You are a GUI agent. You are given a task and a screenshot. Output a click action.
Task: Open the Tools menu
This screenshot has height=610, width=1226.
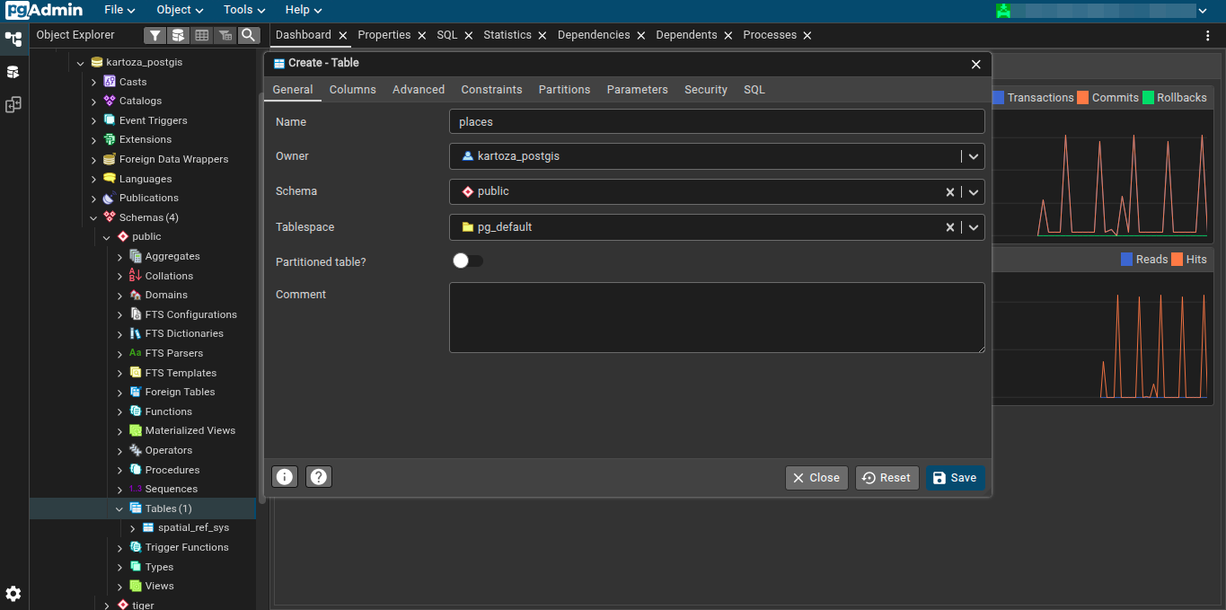tap(244, 10)
